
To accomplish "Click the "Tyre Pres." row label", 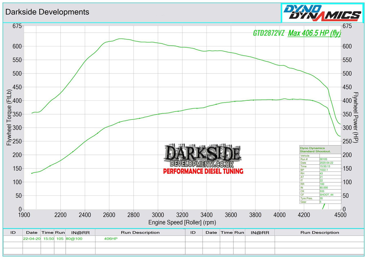I will [307, 198].
